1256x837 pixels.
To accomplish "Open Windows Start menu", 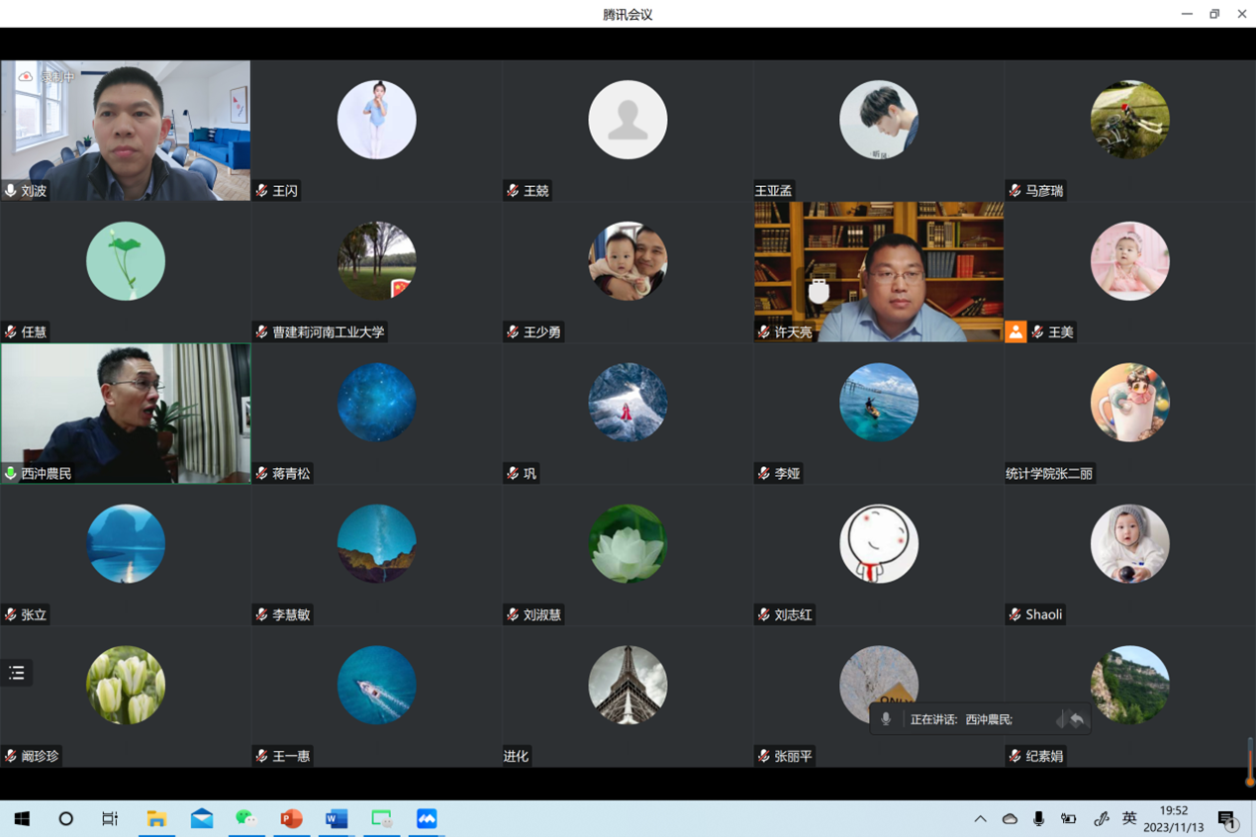I will pos(22,819).
